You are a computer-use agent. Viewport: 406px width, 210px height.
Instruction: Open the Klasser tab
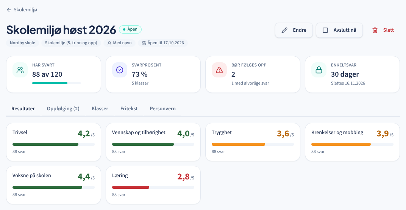click(100, 109)
